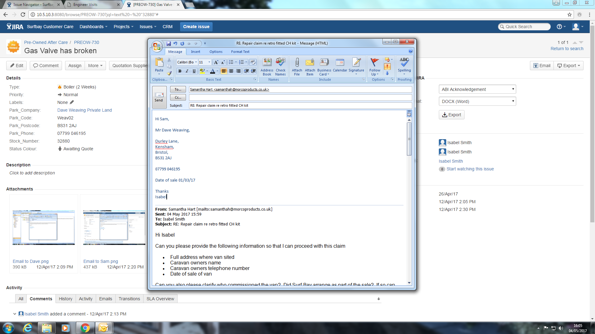Switch to the Insert ribbon tab
The width and height of the screenshot is (595, 334).
tap(195, 52)
